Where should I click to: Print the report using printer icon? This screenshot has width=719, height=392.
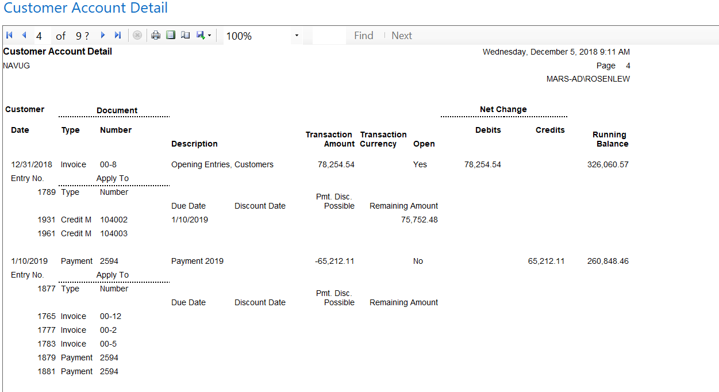156,36
